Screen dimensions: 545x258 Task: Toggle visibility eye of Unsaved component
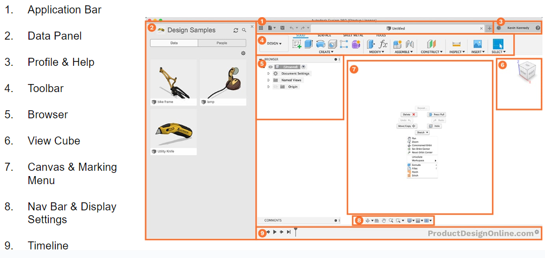click(x=270, y=67)
